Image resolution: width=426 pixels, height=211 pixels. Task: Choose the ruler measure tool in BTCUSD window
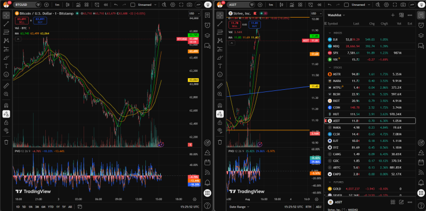[x=6, y=86]
